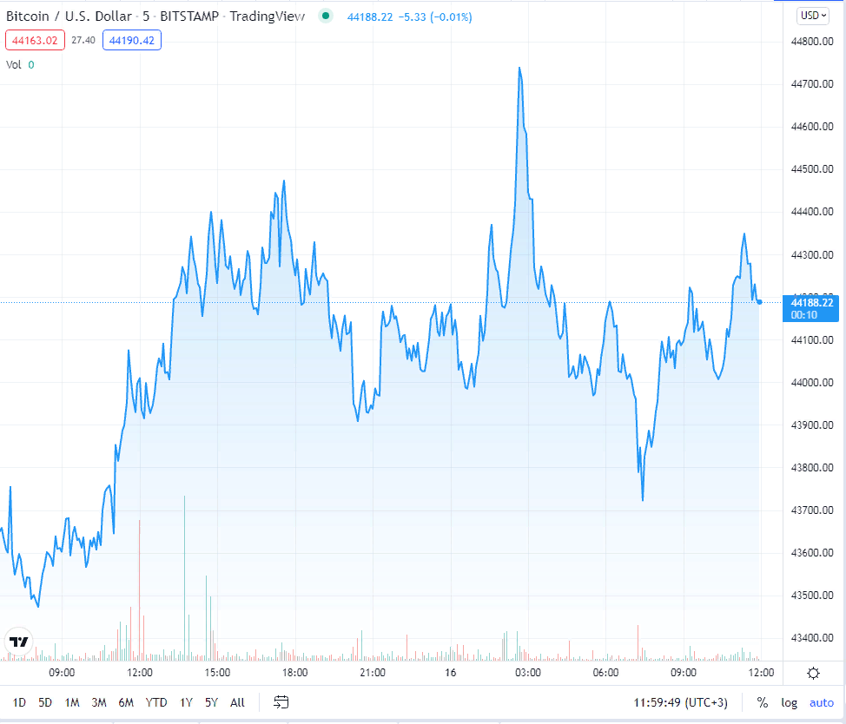Switch to the 5D time range
This screenshot has height=724, width=846.
45,702
